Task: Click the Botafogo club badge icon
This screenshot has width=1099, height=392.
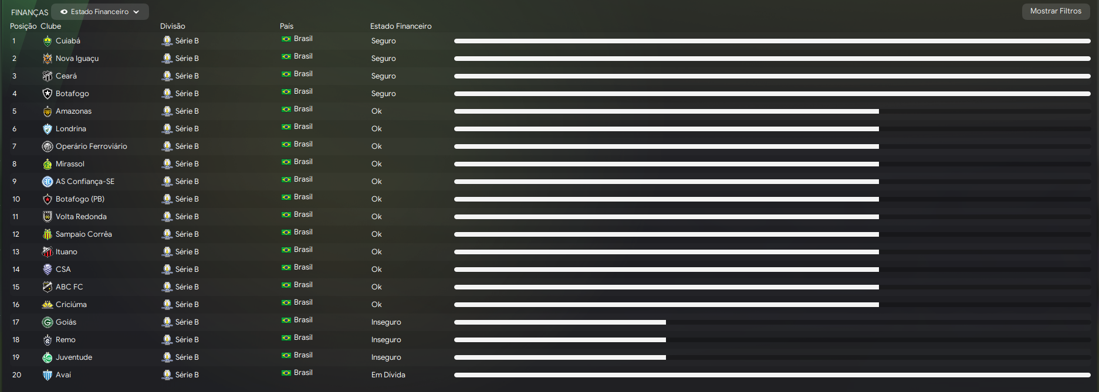Action: tap(48, 94)
